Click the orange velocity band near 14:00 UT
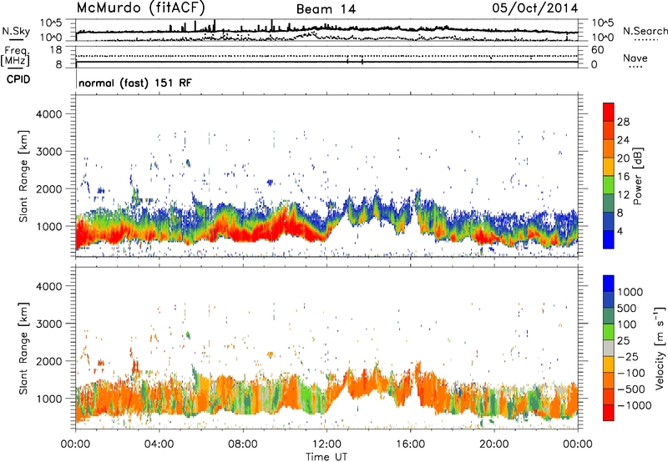The height and width of the screenshot is (462, 668). (366, 383)
